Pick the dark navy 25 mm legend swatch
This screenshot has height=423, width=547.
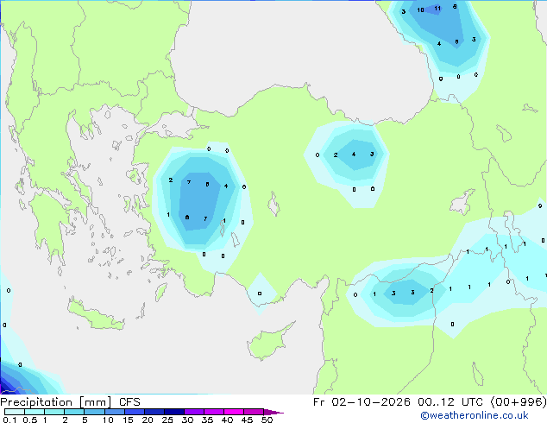point(174,412)
